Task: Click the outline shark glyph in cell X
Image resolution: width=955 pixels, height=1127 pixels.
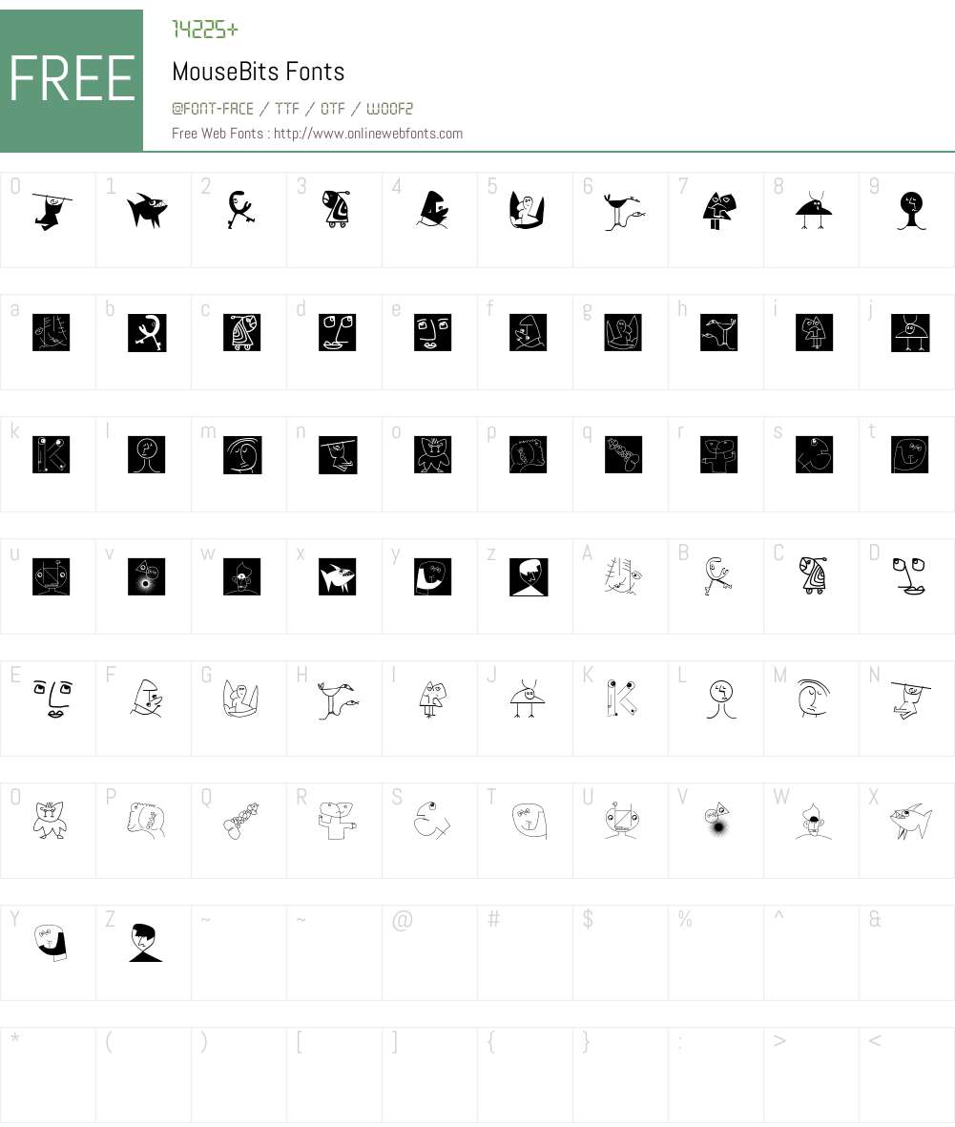Action: click(x=910, y=821)
